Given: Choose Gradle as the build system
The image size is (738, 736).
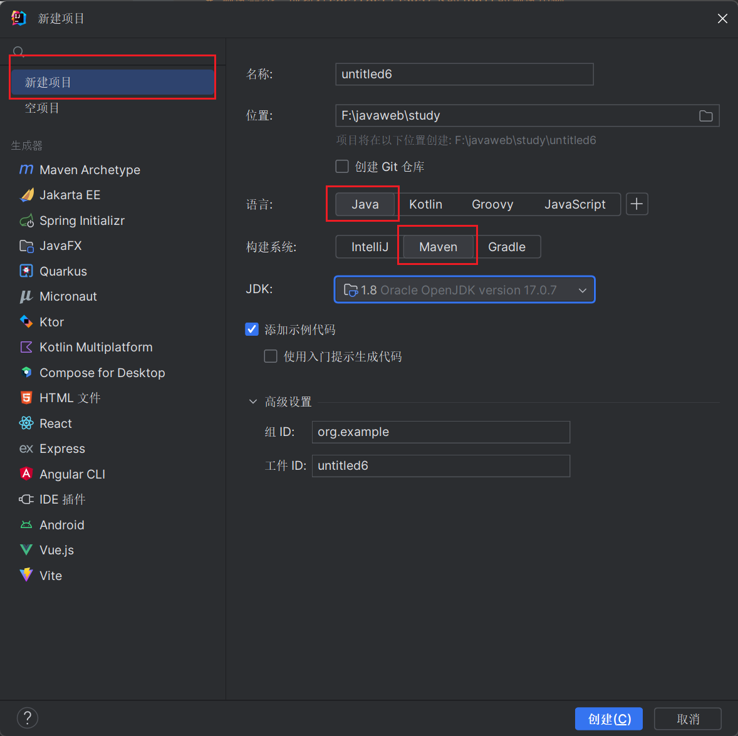Looking at the screenshot, I should (x=507, y=247).
